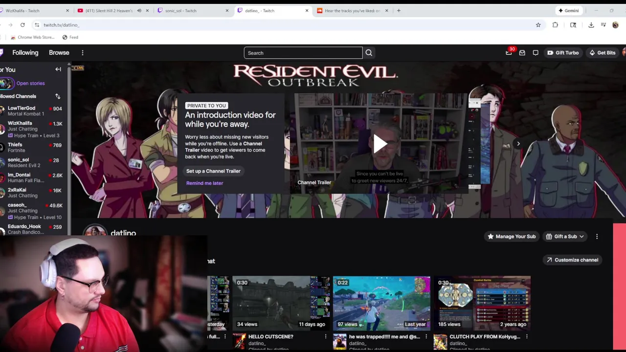Open Eduardo_Hook channel in sidebar

(31, 229)
